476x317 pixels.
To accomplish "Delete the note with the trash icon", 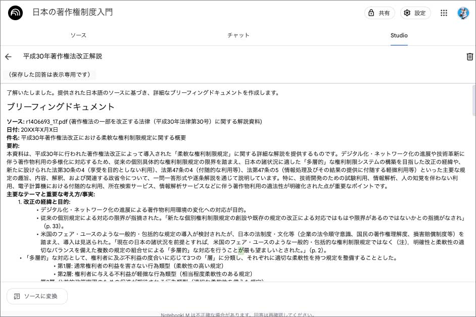I will 469,57.
